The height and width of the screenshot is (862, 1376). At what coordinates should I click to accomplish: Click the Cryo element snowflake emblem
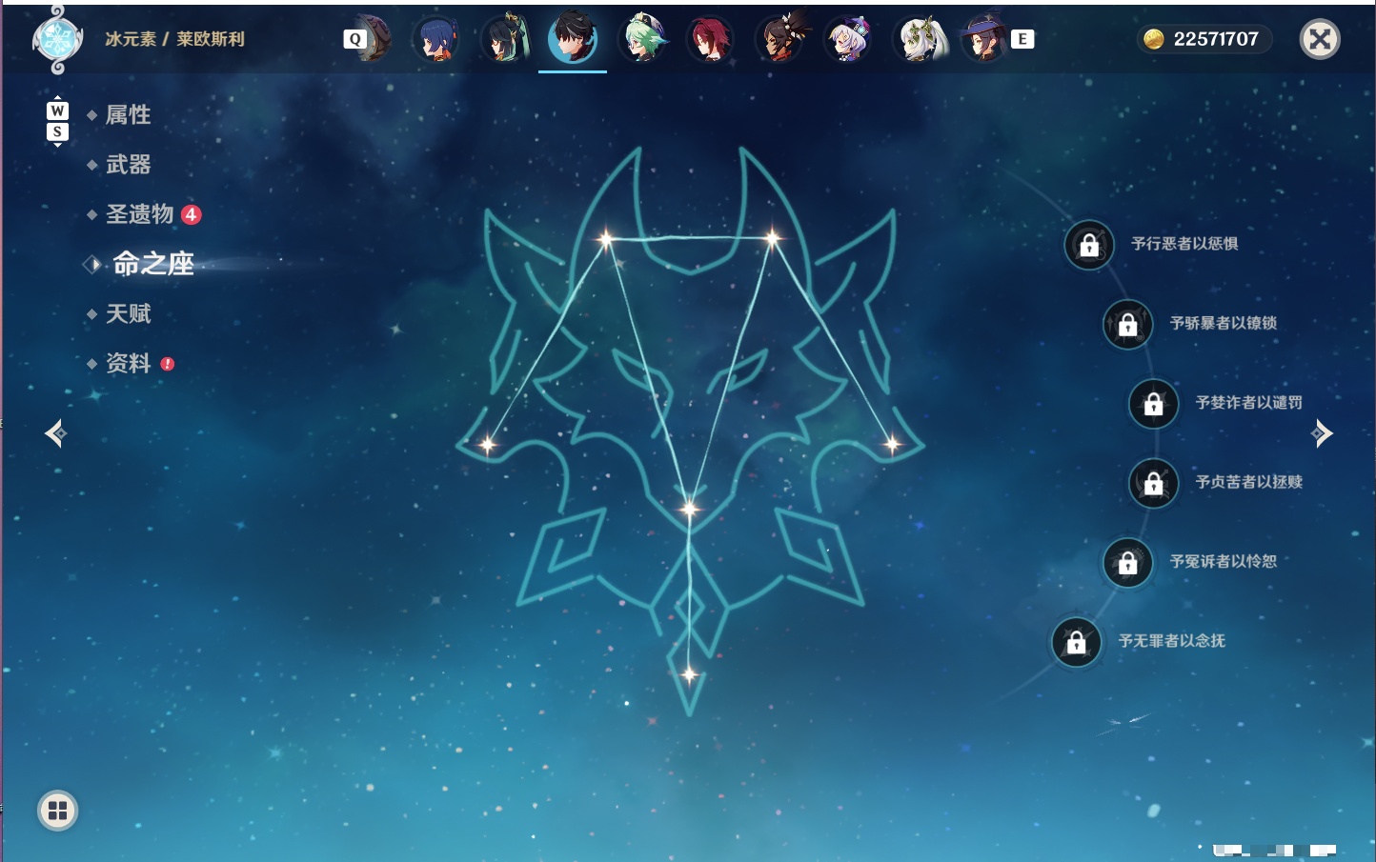pyautogui.click(x=57, y=40)
